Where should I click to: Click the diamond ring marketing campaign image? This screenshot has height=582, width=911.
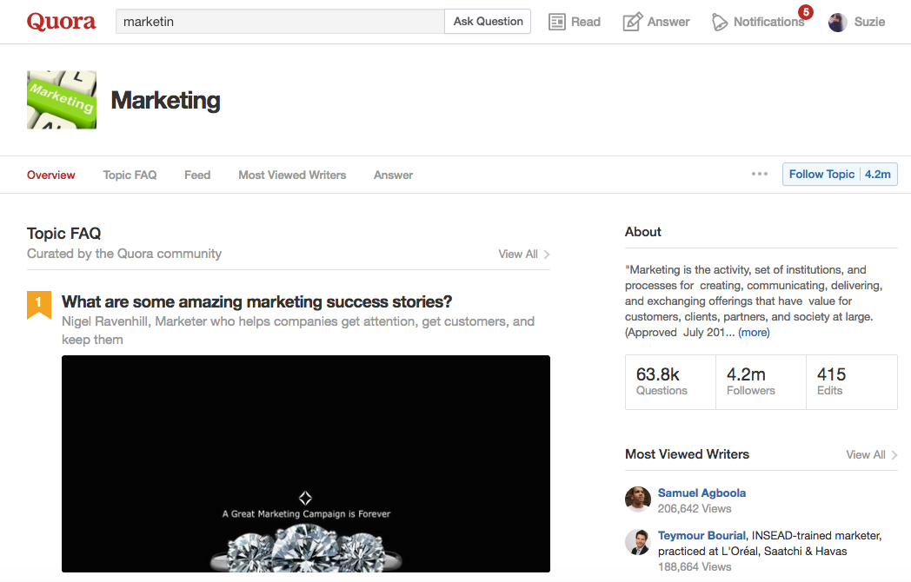[x=306, y=464]
